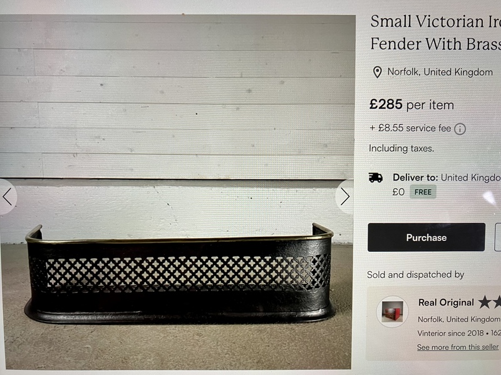Open the See more from this seller link

(458, 347)
